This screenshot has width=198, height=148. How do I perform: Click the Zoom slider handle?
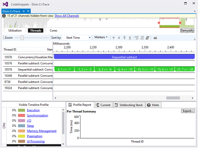coord(22,38)
